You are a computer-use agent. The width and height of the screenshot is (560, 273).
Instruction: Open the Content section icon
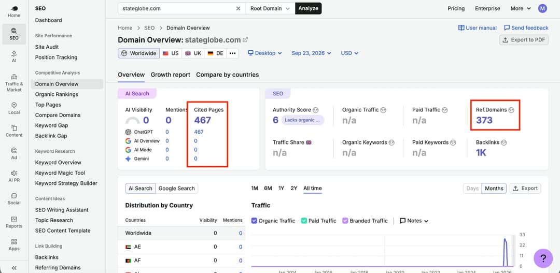point(14,131)
